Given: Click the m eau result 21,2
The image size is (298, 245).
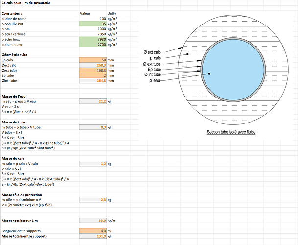Looking at the screenshot, I should point(93,101).
